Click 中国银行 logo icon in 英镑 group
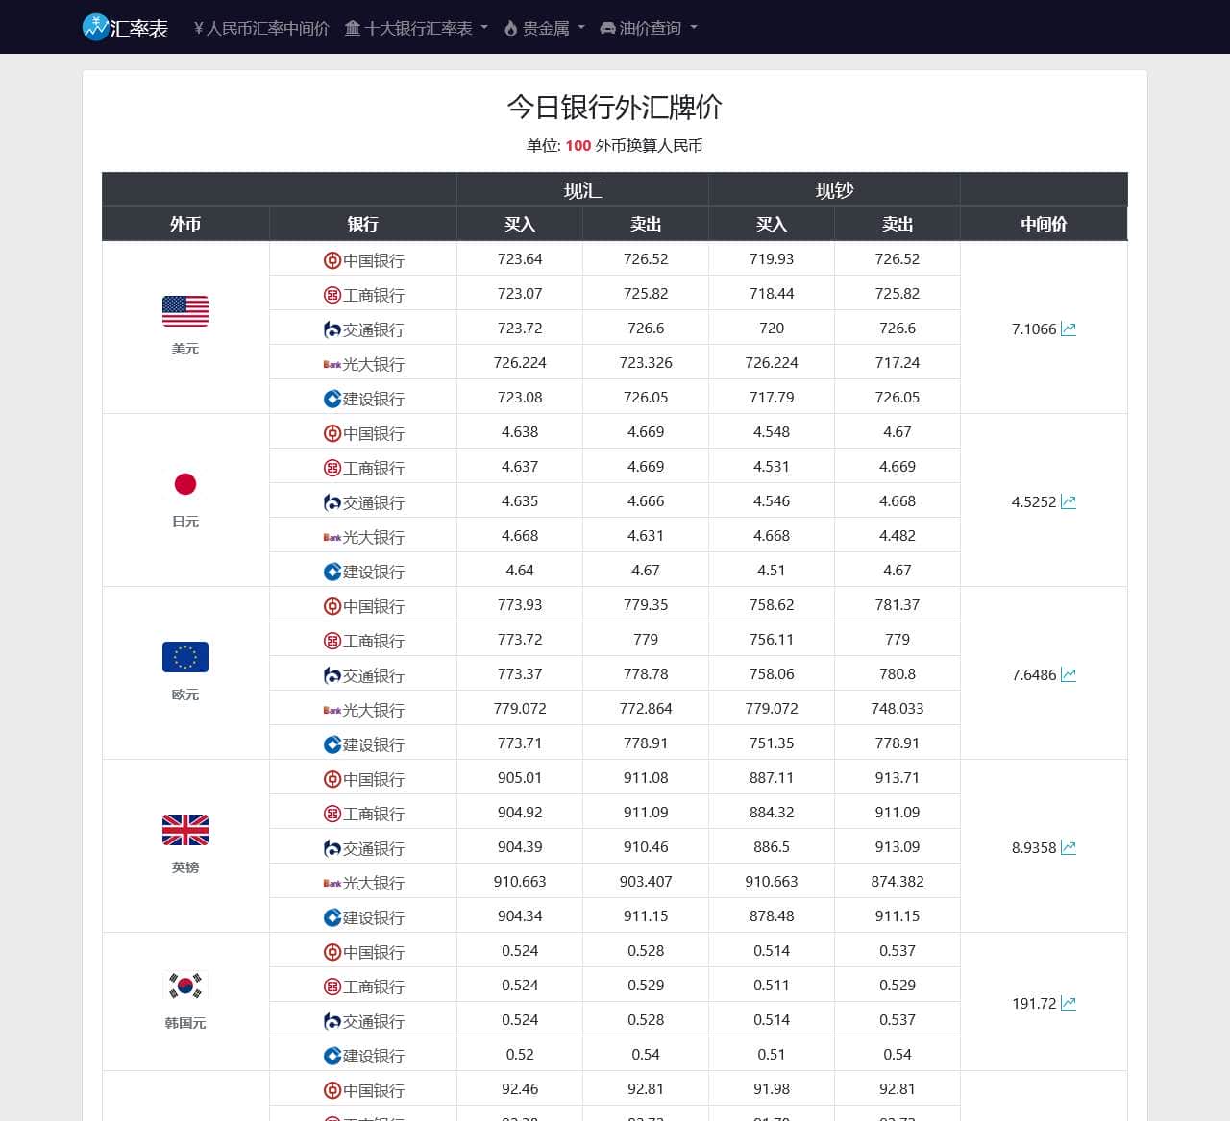The image size is (1230, 1121). pyautogui.click(x=332, y=779)
